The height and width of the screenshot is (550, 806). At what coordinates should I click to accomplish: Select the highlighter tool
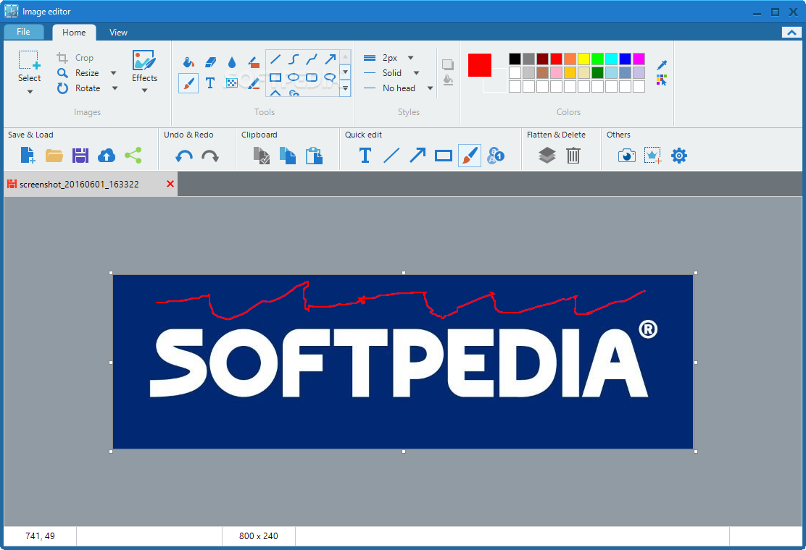point(254,62)
